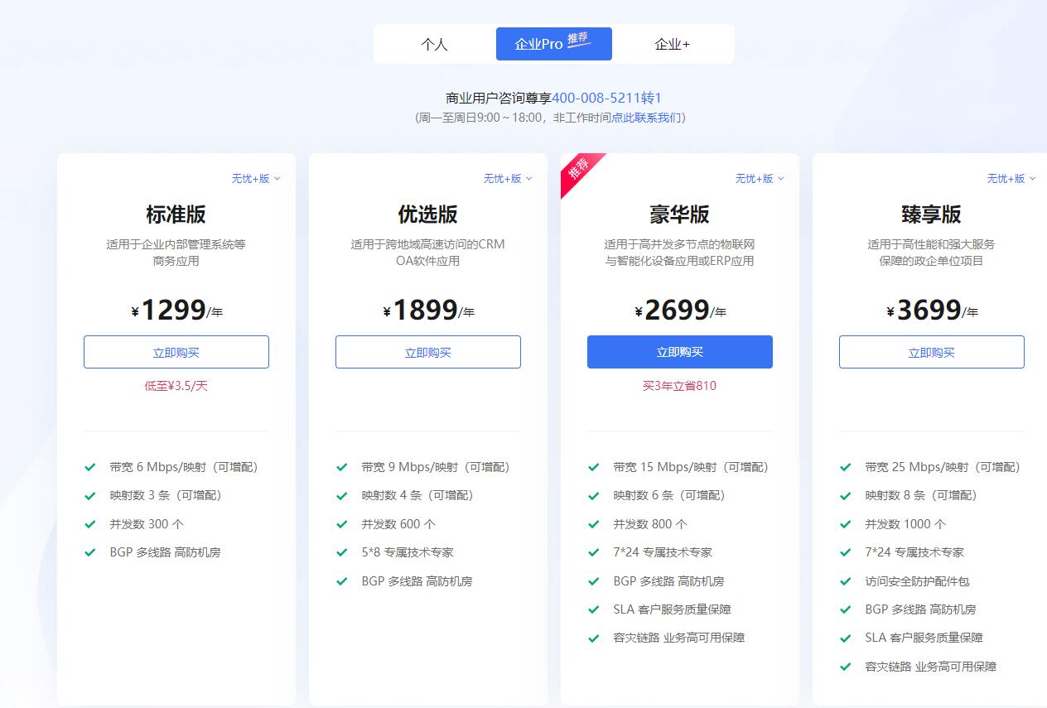Switch to the 企业+ tab

point(673,44)
